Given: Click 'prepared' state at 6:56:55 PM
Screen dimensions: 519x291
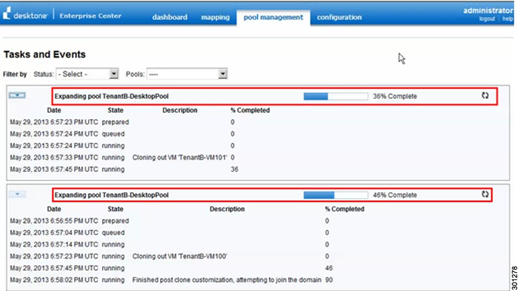Looking at the screenshot, I should pyautogui.click(x=115, y=221).
